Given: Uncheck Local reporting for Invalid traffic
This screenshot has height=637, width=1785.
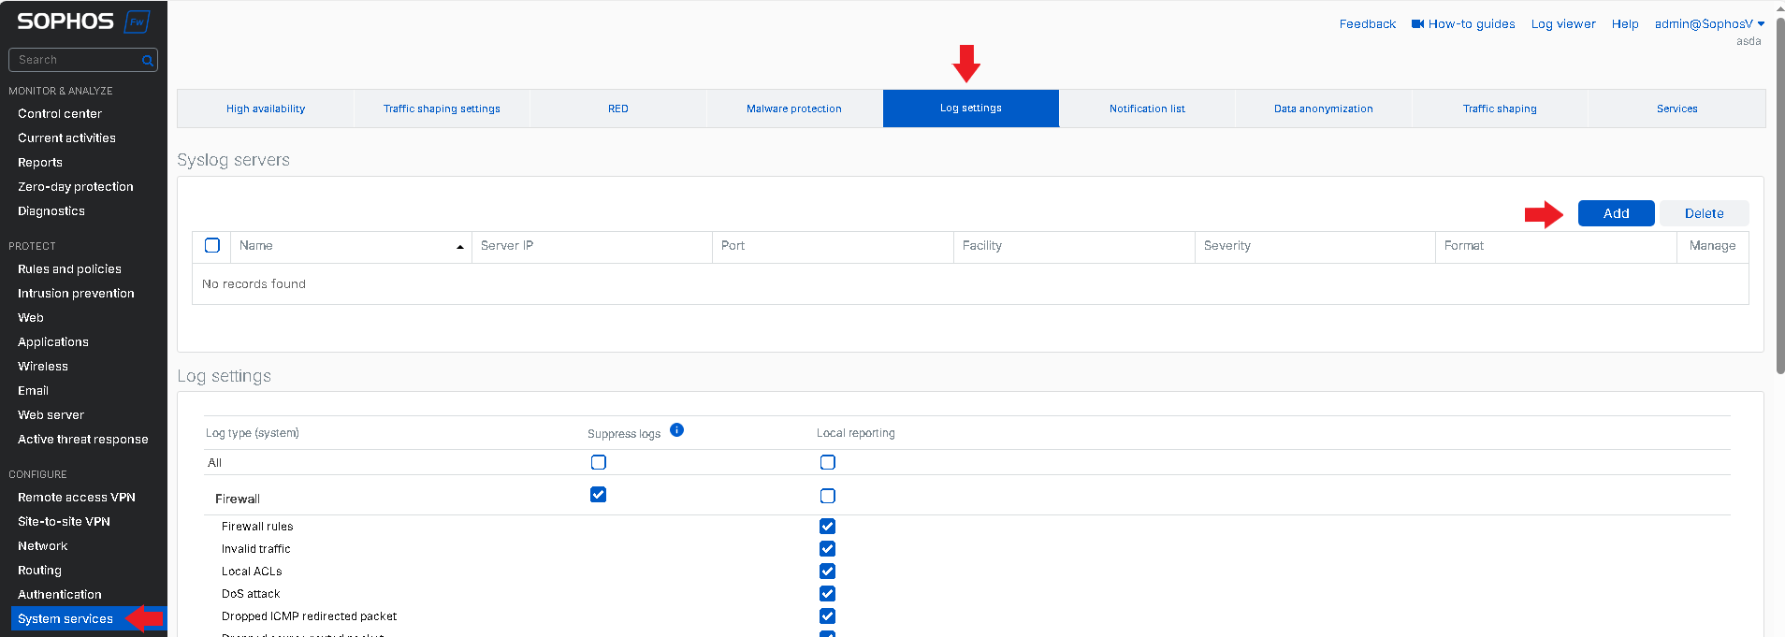Looking at the screenshot, I should 827,549.
